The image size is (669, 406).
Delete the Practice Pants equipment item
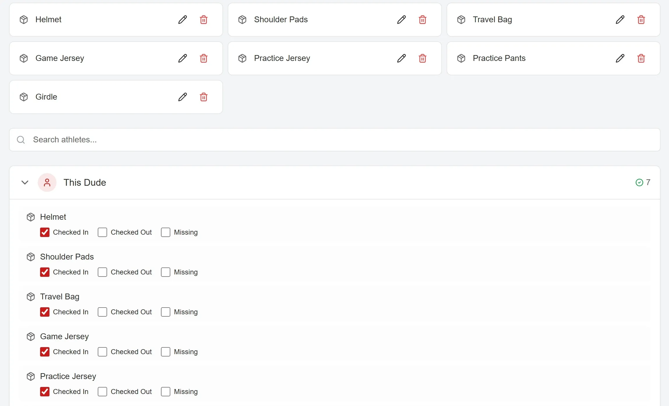[641, 58]
